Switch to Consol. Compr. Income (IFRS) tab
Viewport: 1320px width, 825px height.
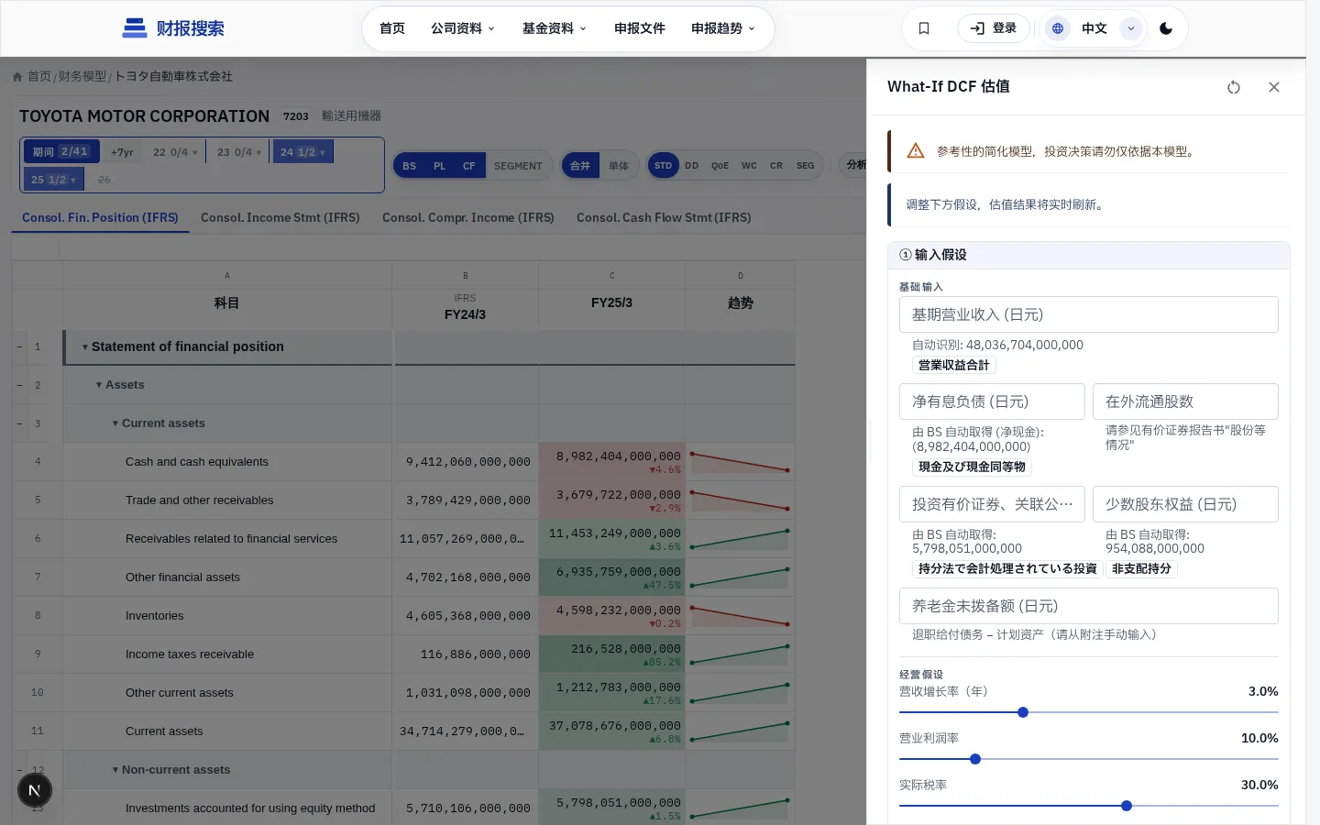[468, 217]
